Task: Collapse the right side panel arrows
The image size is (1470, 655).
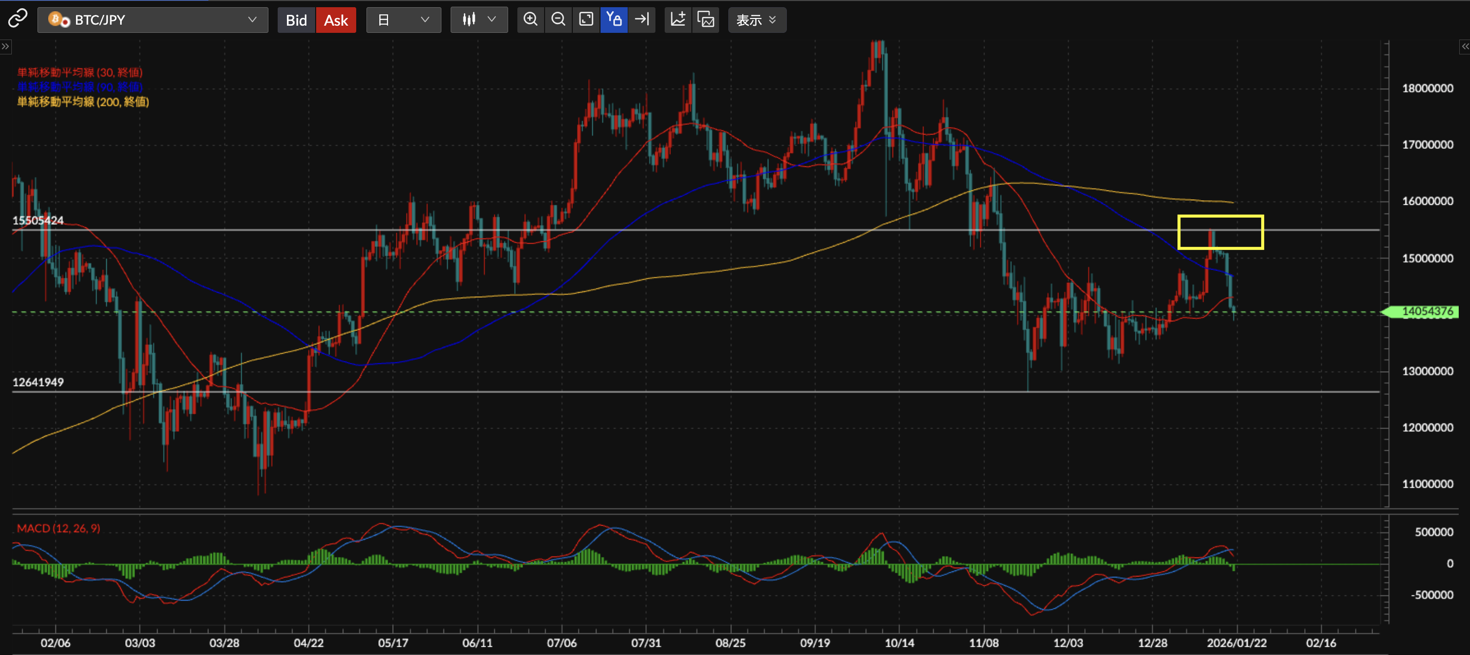Action: point(1464,46)
